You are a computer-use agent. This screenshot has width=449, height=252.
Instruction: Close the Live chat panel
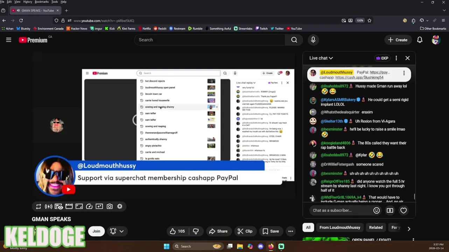click(x=407, y=58)
